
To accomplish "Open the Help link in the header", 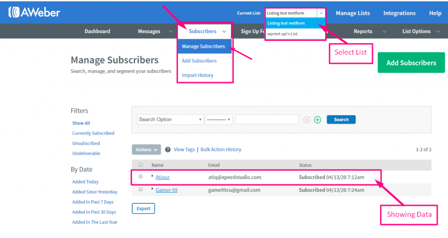I will (x=435, y=13).
